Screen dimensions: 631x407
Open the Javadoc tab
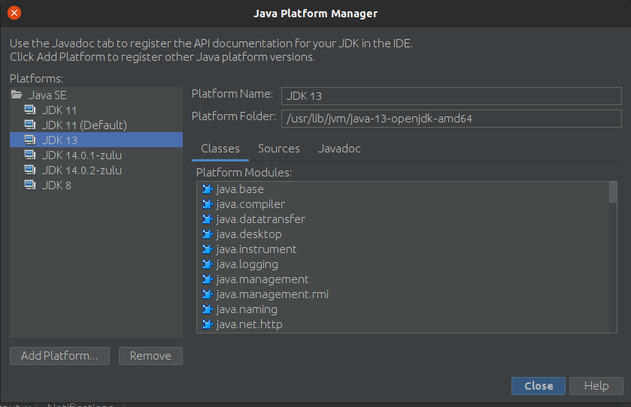pos(339,149)
